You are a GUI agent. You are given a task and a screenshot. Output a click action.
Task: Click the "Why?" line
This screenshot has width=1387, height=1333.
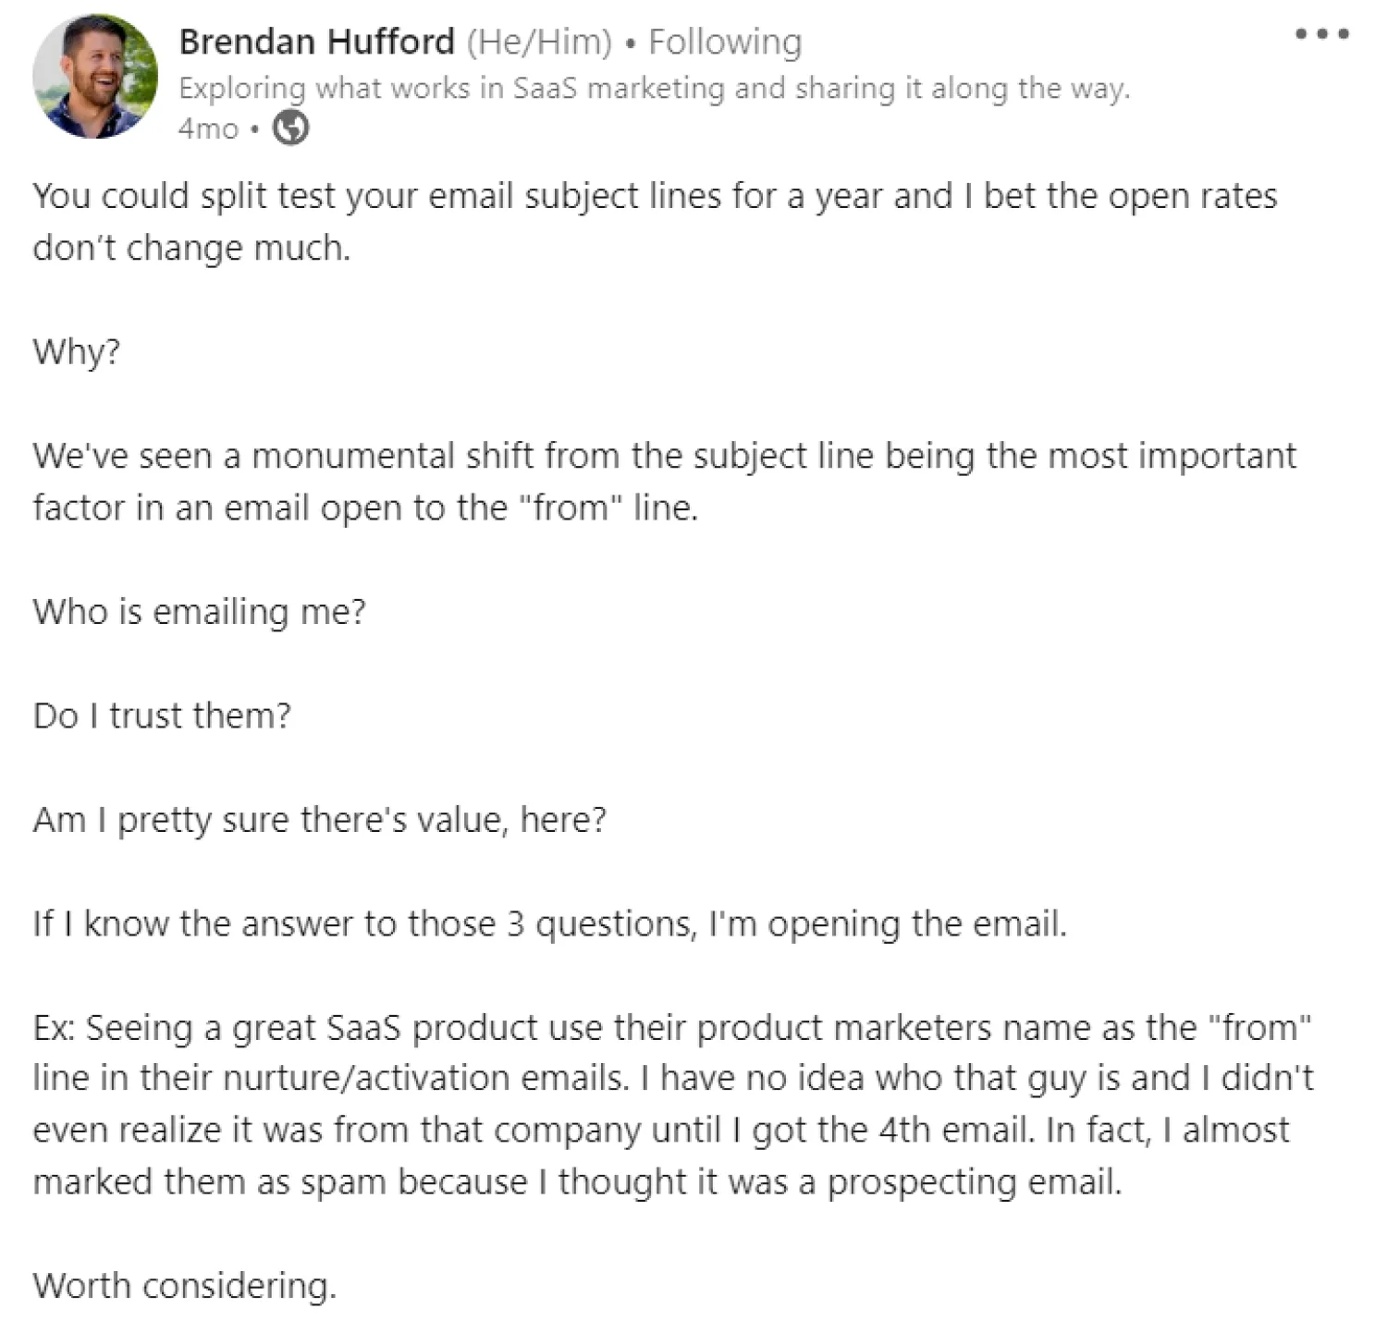(x=77, y=351)
